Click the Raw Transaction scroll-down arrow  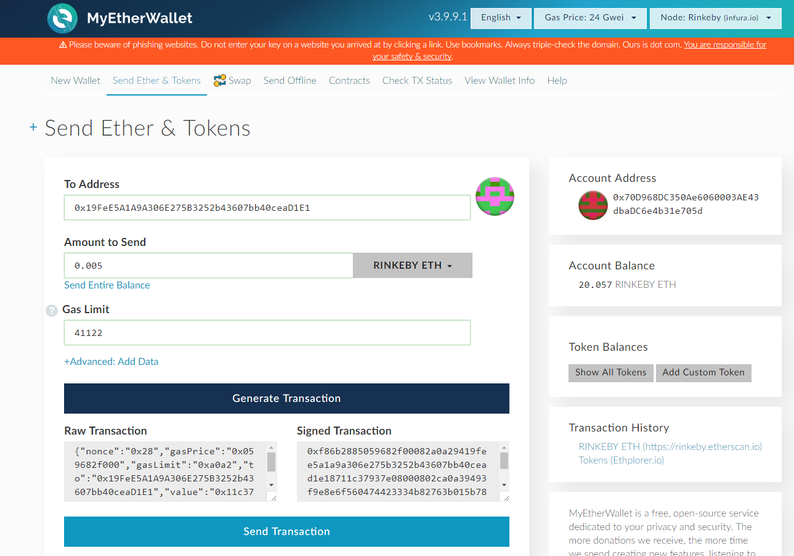[272, 484]
